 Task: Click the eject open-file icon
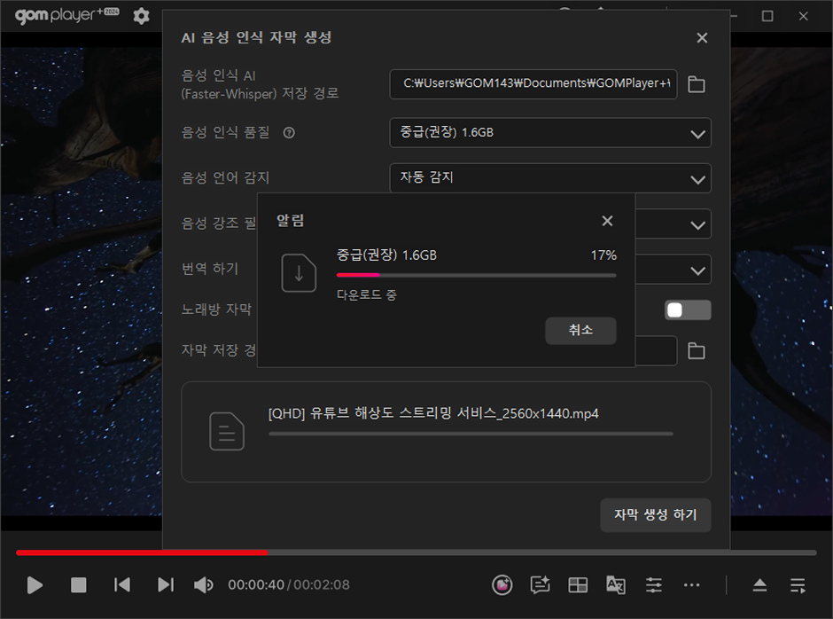coord(760,584)
